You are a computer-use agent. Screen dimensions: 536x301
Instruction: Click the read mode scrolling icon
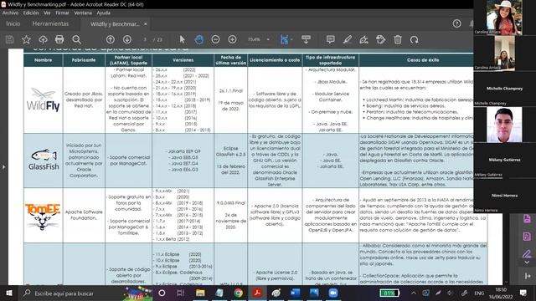click(x=306, y=39)
